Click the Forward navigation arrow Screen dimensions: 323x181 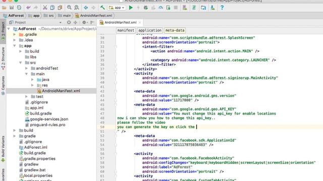(93, 8)
